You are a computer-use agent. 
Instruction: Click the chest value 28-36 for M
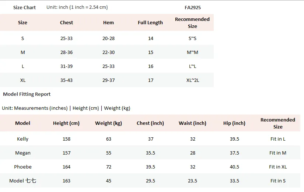pyautogui.click(x=66, y=52)
